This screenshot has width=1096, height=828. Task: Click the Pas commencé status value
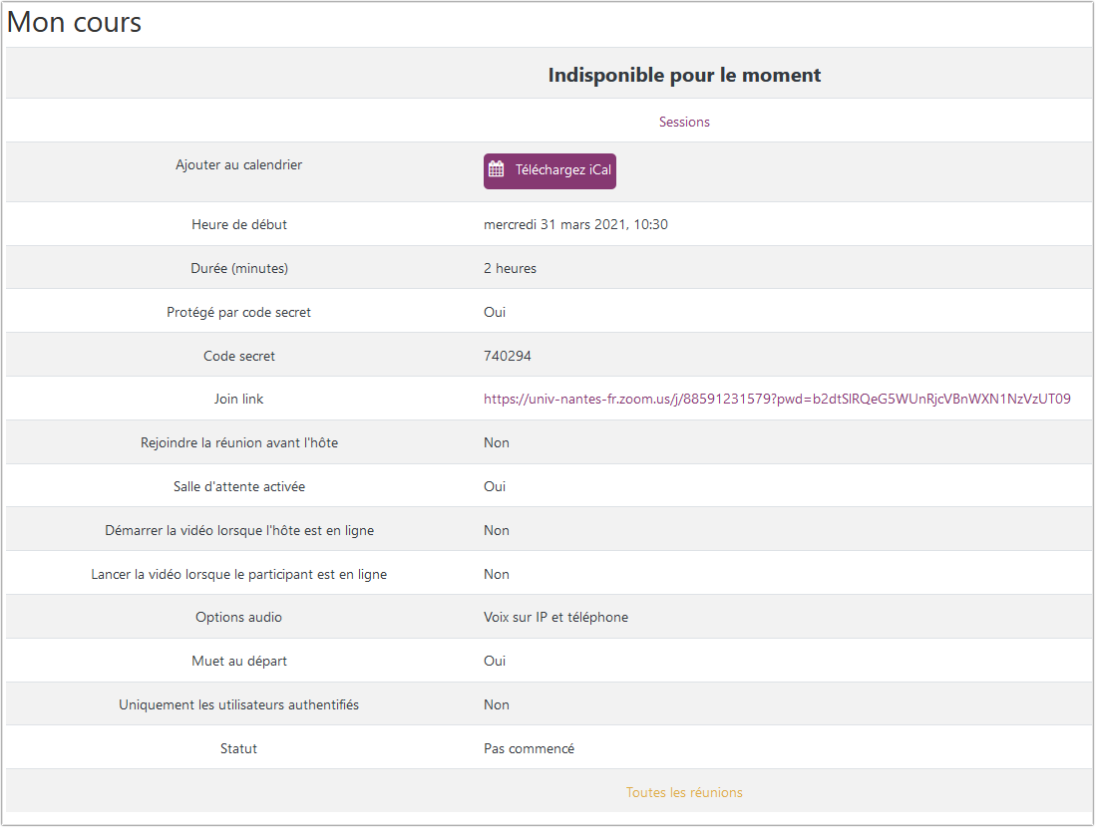pos(529,748)
